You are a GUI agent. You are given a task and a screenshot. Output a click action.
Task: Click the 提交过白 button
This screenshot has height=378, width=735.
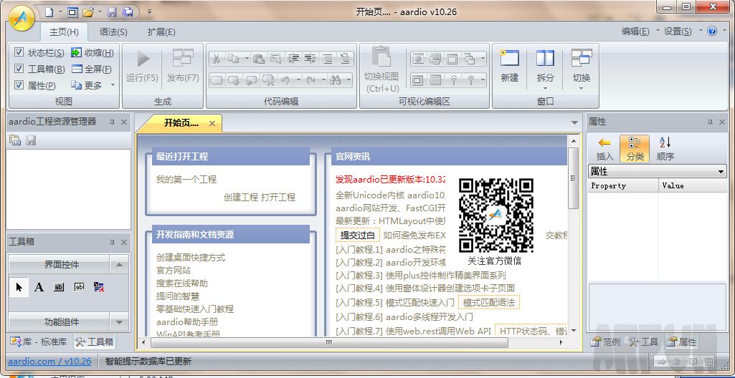(358, 235)
